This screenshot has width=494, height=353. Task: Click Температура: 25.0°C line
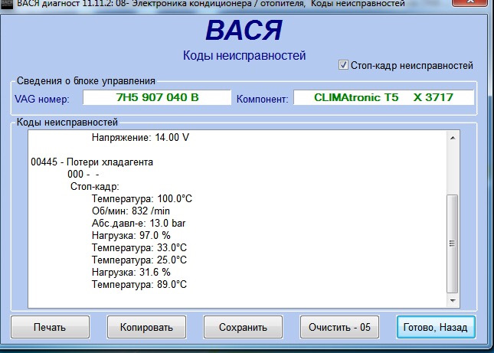[x=139, y=260]
